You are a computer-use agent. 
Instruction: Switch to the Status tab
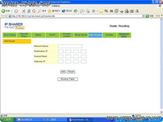(x=38, y=35)
